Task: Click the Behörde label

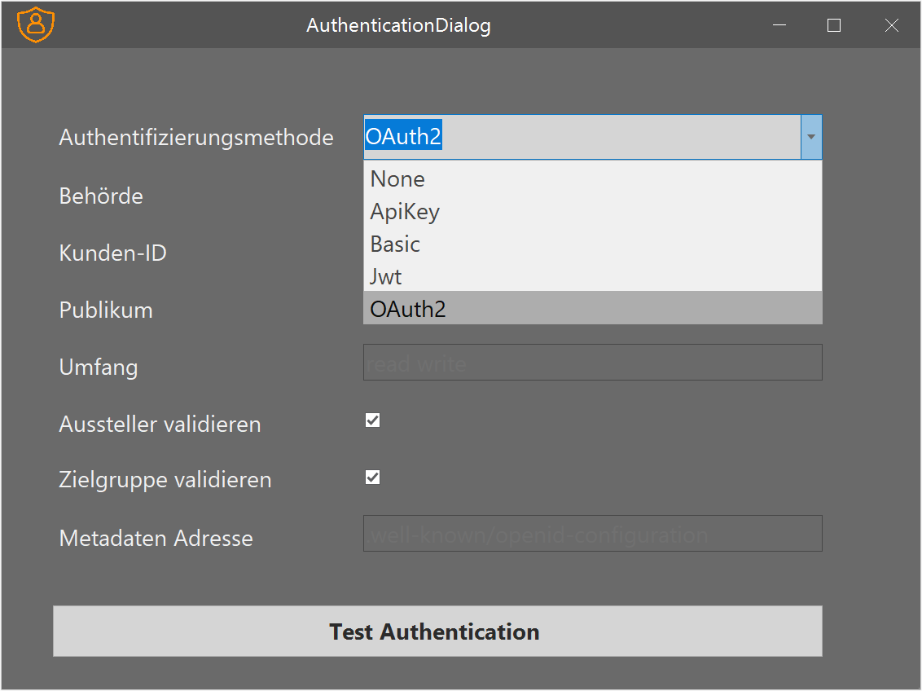Action: tap(101, 196)
